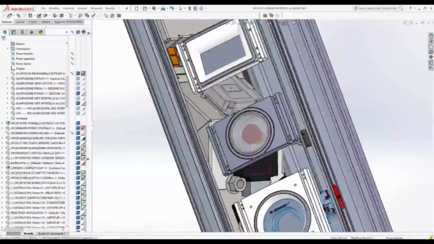
Task: Click appearance swatch for FERMO CENTRALE row
Action: pyautogui.click(x=83, y=128)
